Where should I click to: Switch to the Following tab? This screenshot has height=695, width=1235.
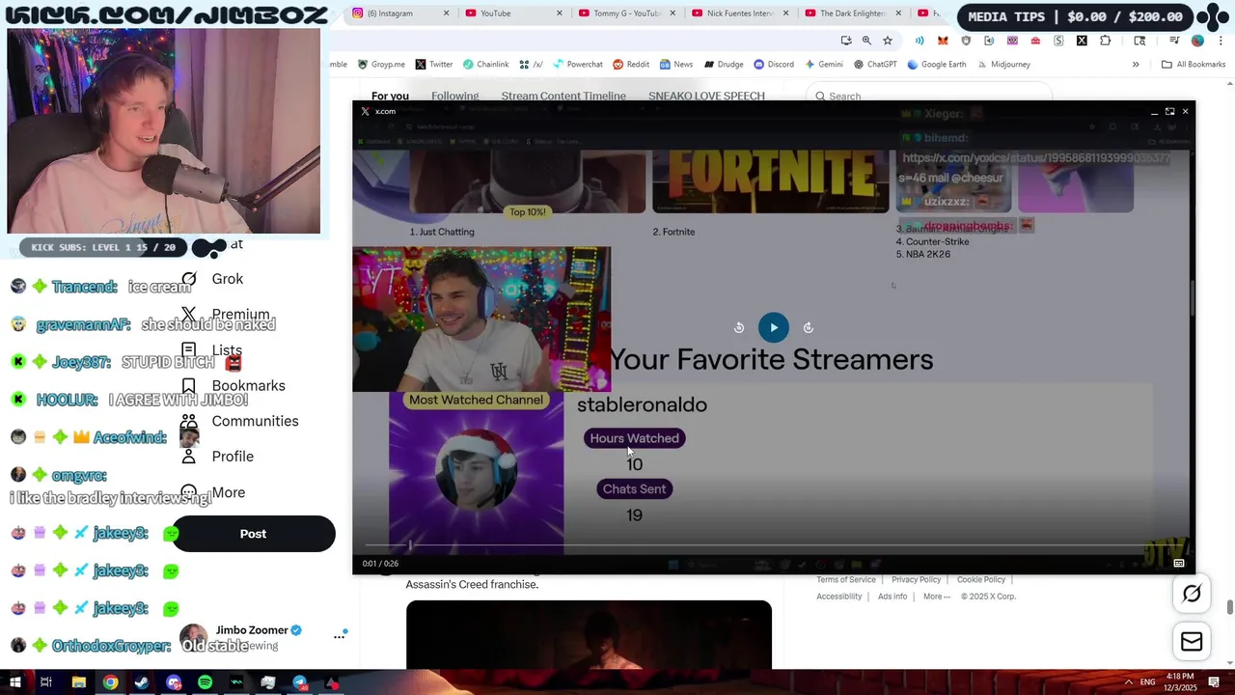click(x=454, y=96)
